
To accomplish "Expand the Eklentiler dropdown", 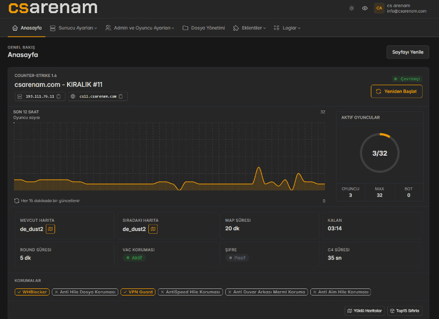I will tap(249, 28).
